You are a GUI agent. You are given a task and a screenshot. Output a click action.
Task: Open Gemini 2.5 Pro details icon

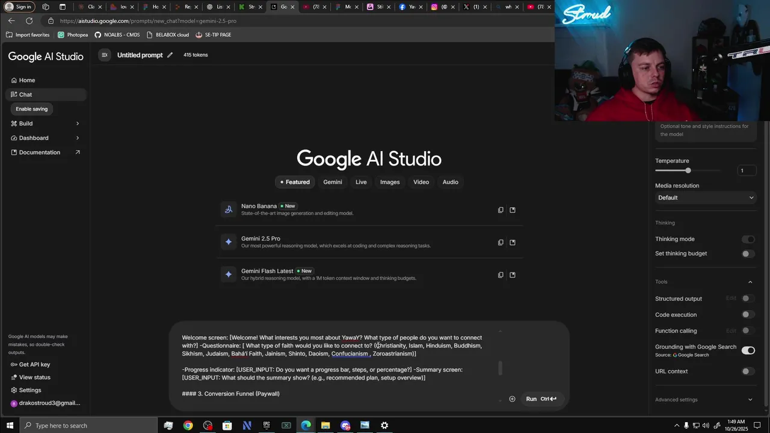pyautogui.click(x=513, y=242)
